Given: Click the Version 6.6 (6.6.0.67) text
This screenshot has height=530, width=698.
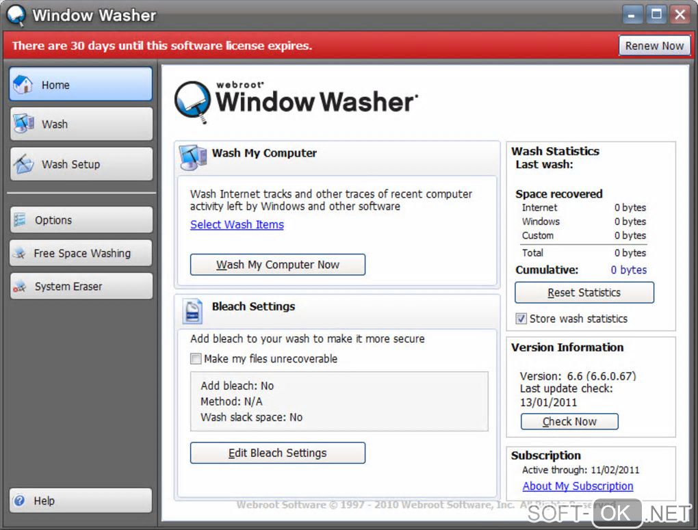Looking at the screenshot, I should point(578,376).
